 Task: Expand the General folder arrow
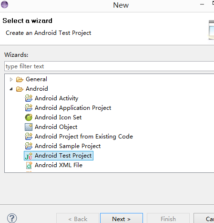(11, 79)
